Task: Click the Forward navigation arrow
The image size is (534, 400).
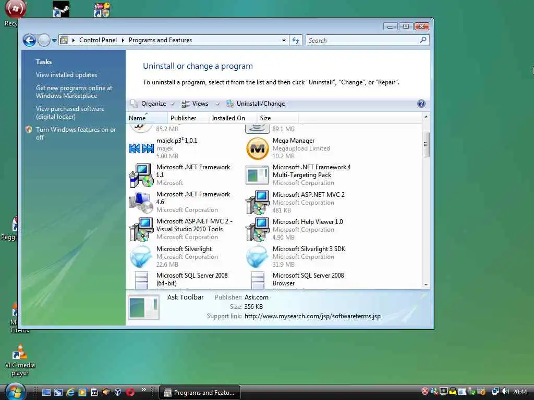Action: pos(44,41)
